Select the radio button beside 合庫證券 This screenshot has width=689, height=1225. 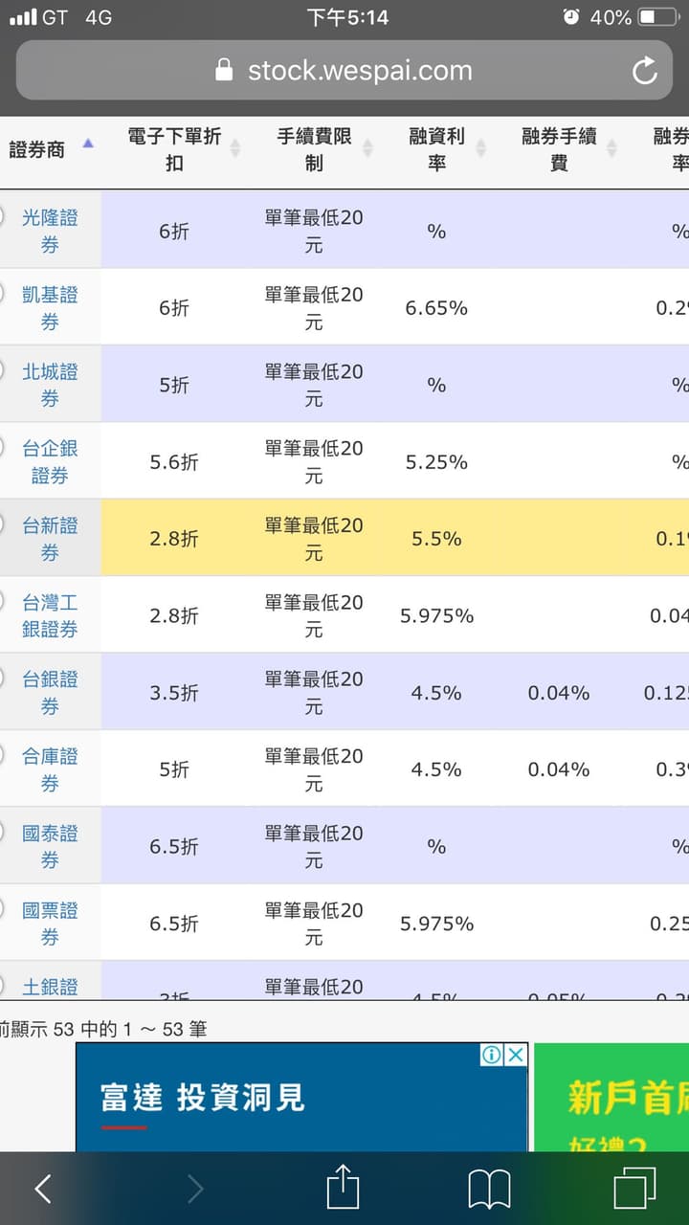pos(3,754)
